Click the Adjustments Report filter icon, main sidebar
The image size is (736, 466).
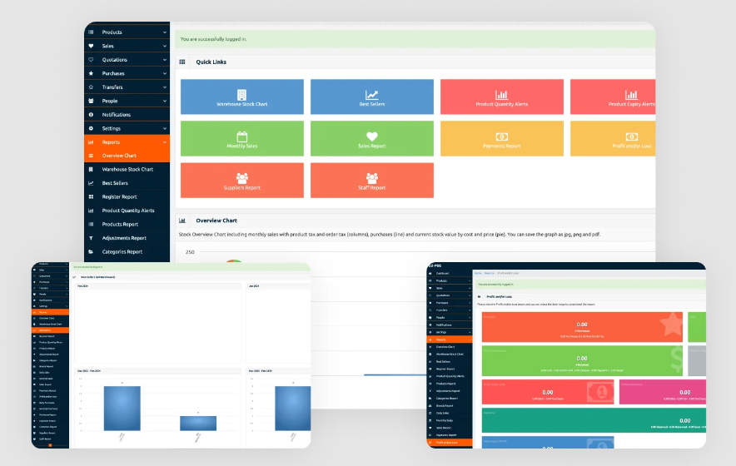(91, 238)
